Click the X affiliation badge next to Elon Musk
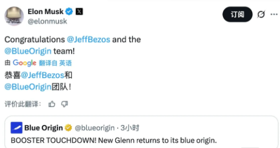This screenshot has width=280, height=148. (79, 12)
